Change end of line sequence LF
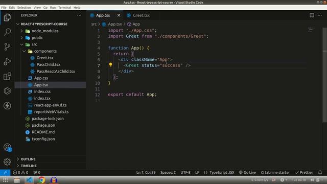The image size is (327, 184). click(197, 173)
